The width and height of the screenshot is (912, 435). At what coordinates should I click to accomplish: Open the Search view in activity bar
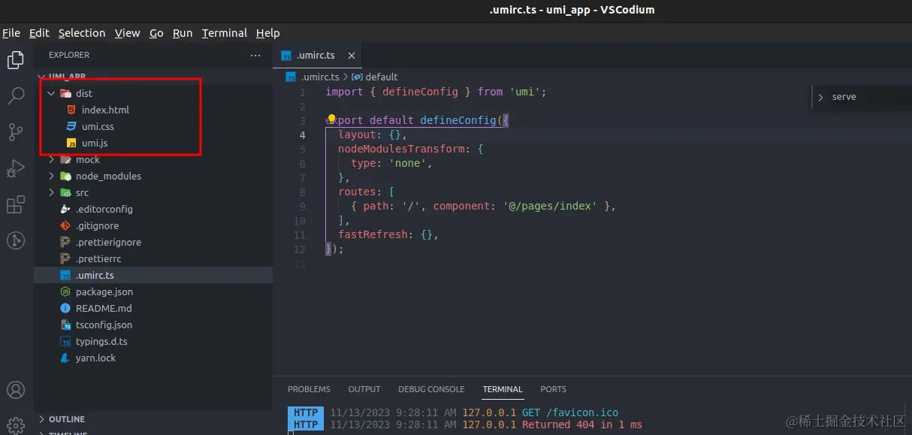pyautogui.click(x=16, y=95)
